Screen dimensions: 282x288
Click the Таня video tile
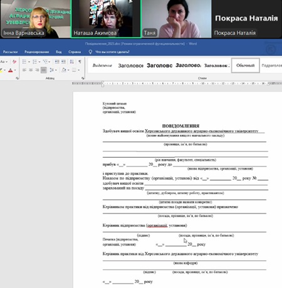(177, 19)
